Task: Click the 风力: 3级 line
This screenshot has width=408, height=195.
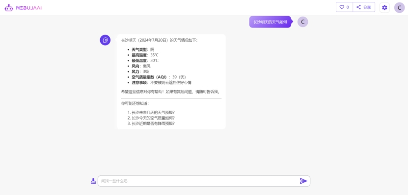Action: click(x=140, y=72)
